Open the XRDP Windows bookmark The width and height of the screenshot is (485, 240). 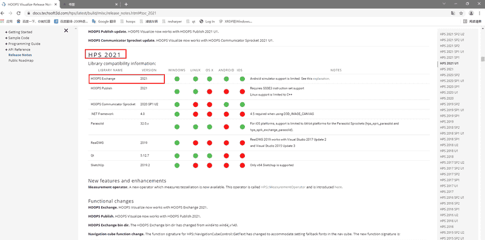(x=235, y=22)
